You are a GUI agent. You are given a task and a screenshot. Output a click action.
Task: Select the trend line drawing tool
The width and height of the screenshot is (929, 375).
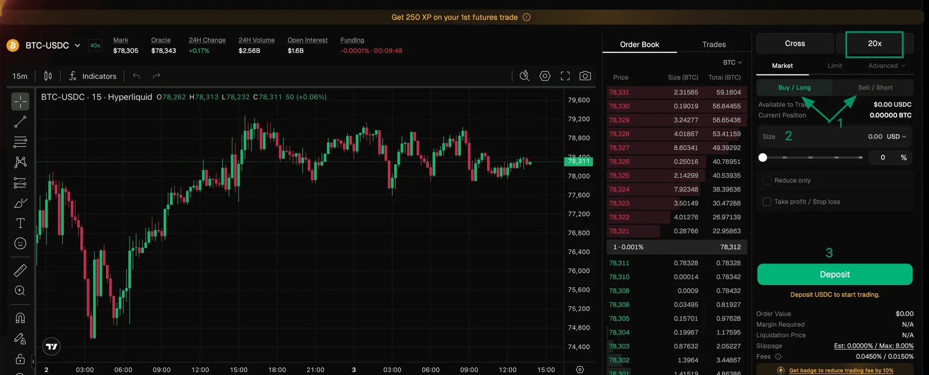pos(20,122)
